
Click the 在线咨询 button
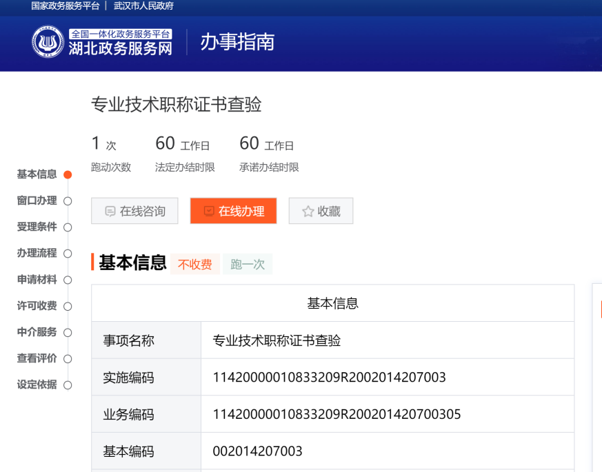click(134, 212)
